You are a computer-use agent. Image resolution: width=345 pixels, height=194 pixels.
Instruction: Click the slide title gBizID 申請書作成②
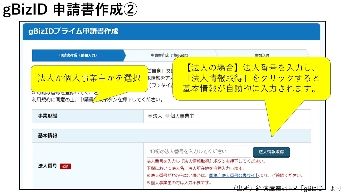pos(70,10)
